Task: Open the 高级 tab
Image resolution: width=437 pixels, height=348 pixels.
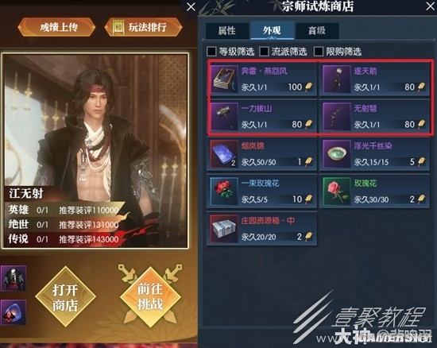Action: click(x=317, y=30)
